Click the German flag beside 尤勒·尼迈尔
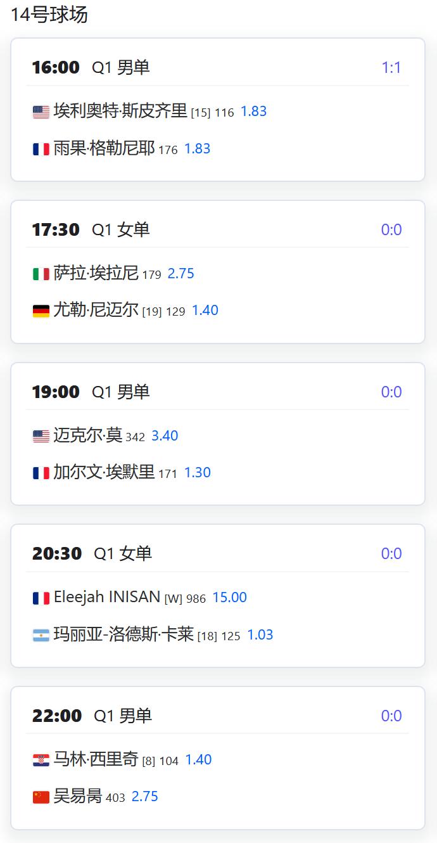The height and width of the screenshot is (843, 437). coord(41,311)
